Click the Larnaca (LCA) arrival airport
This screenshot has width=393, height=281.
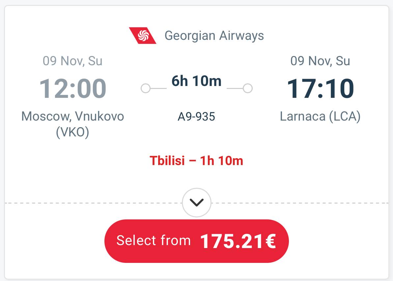[320, 116]
